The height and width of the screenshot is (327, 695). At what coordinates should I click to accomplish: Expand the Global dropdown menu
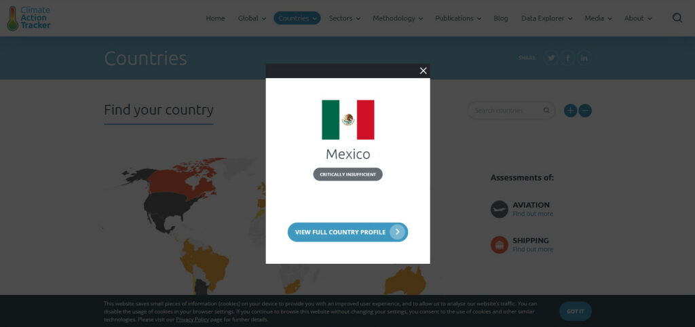tap(252, 18)
